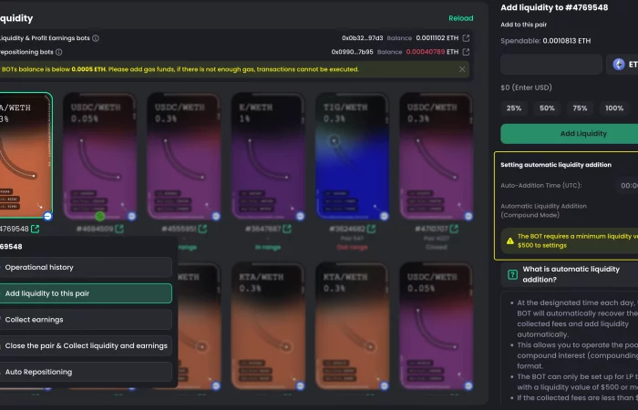
Task: Choose Auto Repositioning from the menu
Action: [86, 372]
